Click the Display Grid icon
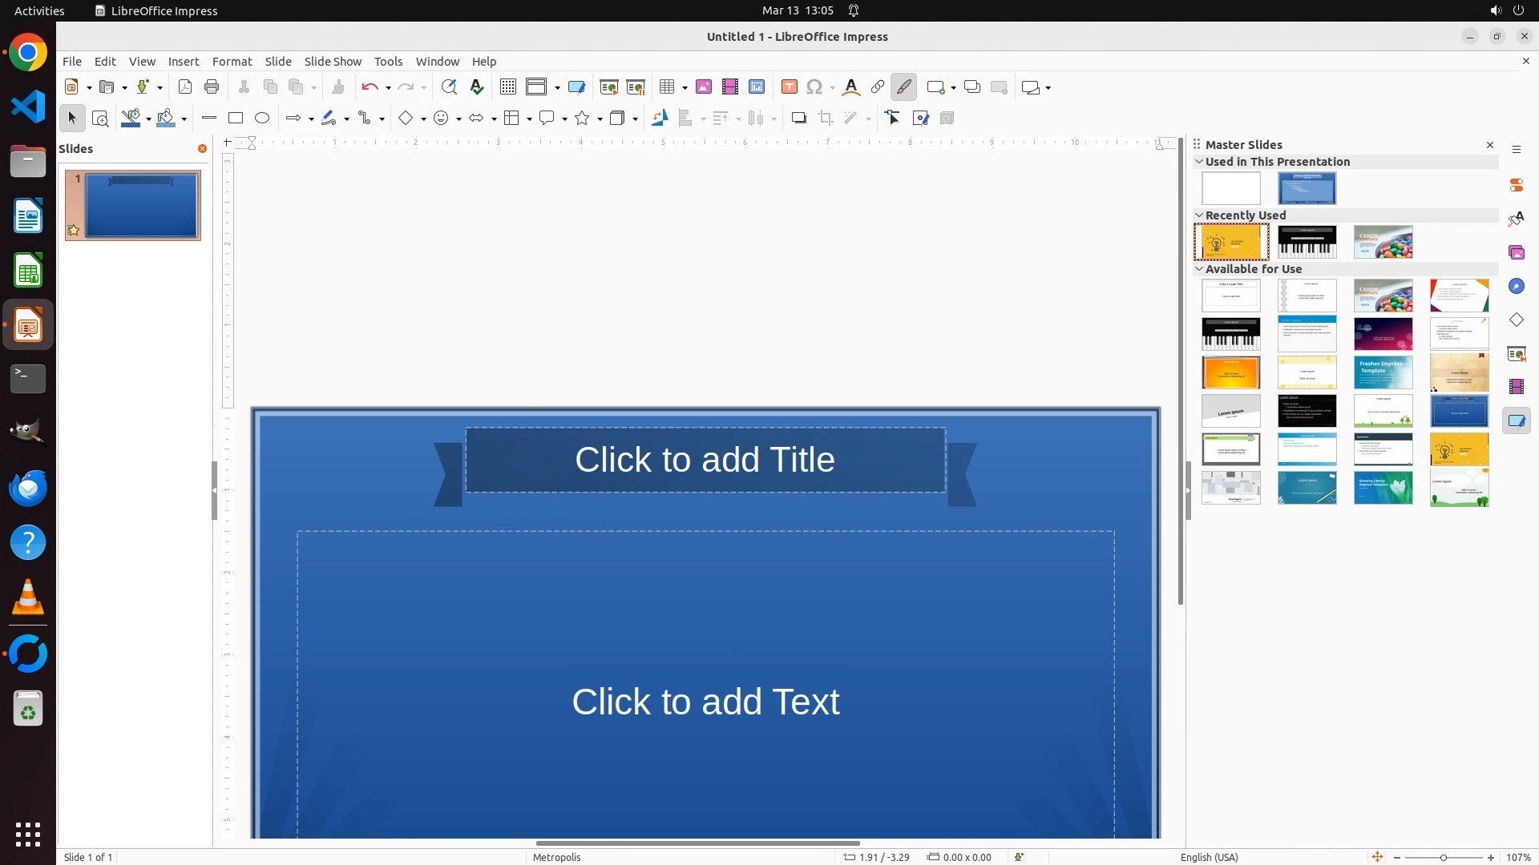This screenshot has width=1539, height=865. coord(508,87)
